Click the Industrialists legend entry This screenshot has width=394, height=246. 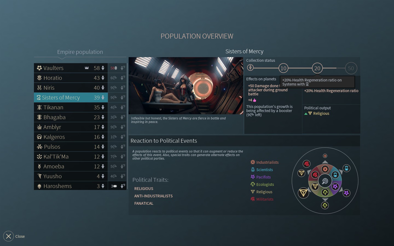click(265, 162)
